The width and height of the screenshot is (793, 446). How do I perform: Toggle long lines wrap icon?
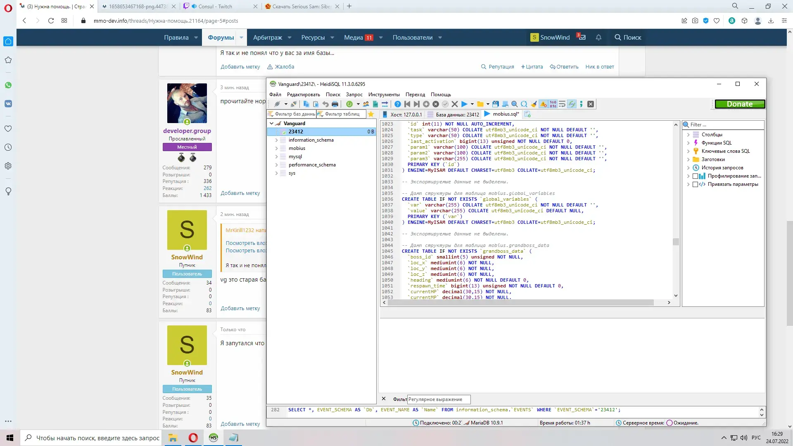click(562, 104)
